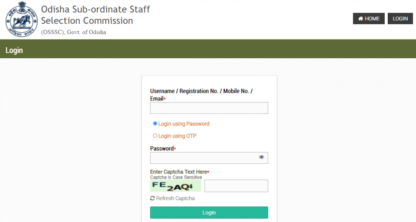Click the 'Login using OTP' label text
This screenshot has height=222, width=416.
click(177, 136)
